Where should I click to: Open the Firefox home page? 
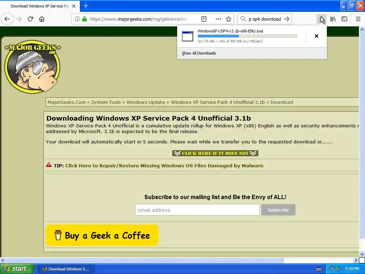coord(42,19)
